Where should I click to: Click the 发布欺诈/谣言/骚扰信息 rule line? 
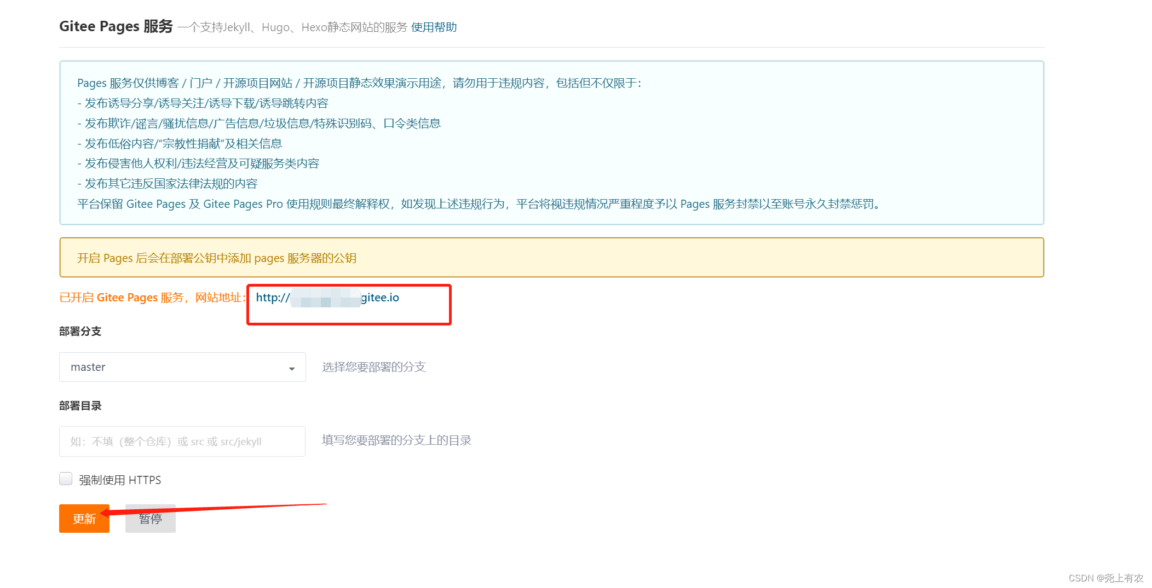259,124
